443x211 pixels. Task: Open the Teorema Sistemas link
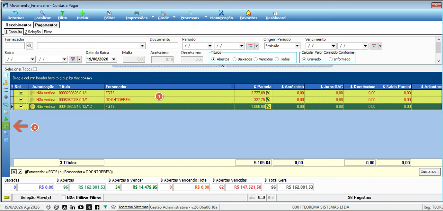[x=133, y=207]
